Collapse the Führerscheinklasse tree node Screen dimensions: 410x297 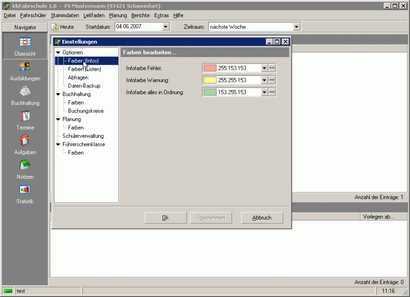pos(58,144)
